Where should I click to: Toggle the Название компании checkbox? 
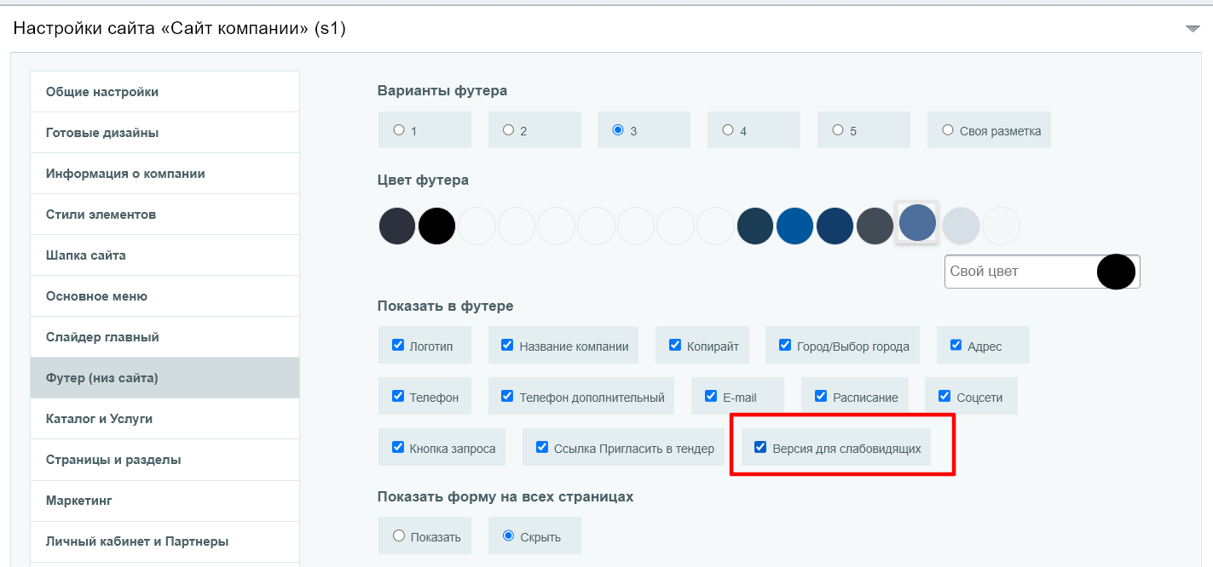pyautogui.click(x=507, y=345)
